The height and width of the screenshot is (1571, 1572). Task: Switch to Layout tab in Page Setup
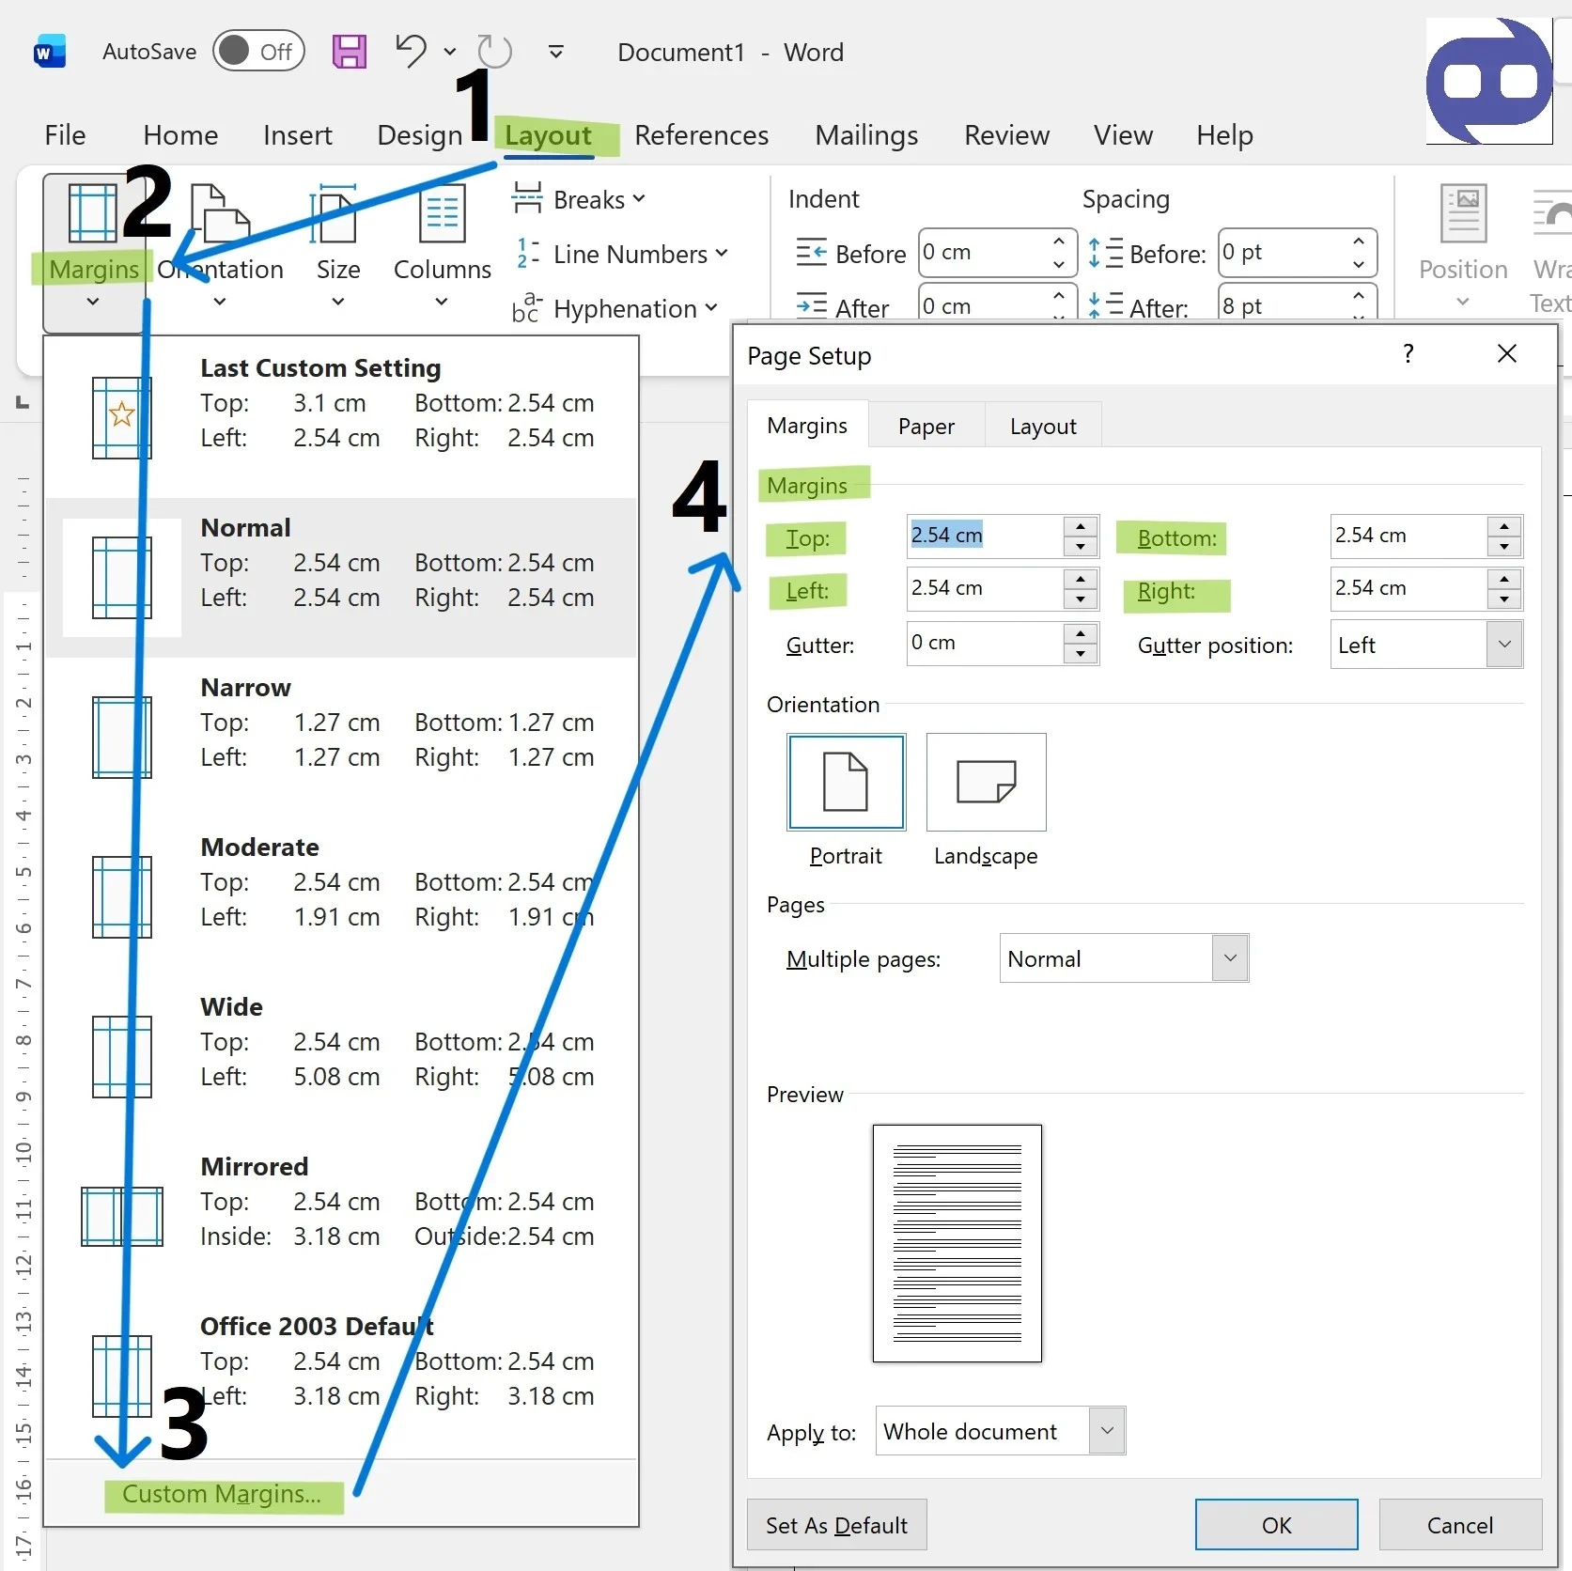[x=1043, y=426]
